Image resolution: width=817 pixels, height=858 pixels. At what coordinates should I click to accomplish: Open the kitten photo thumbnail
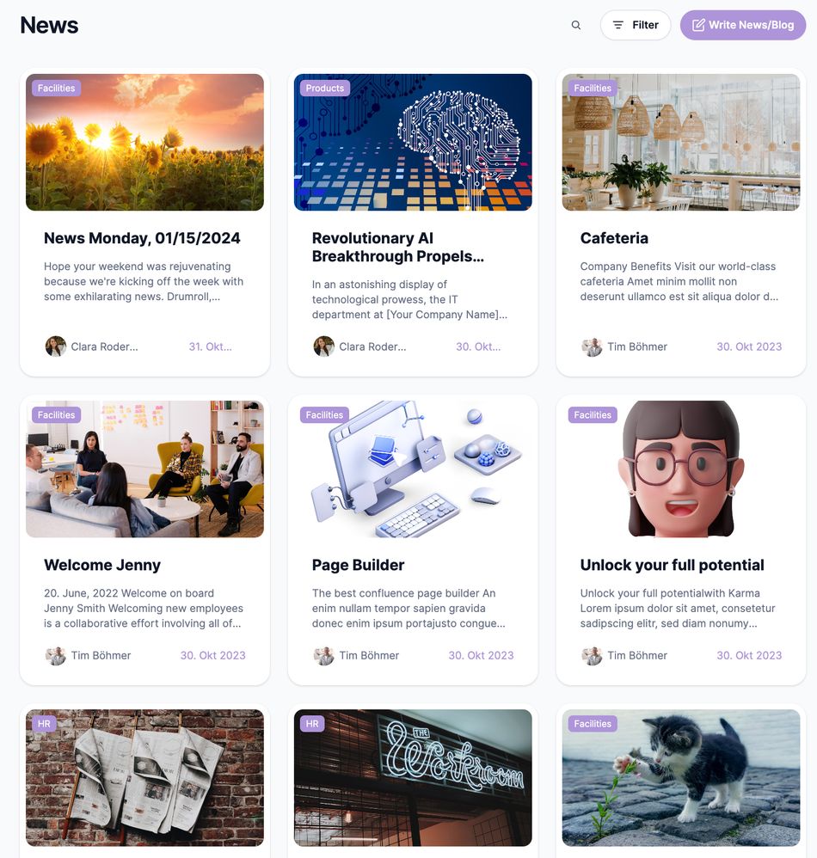point(681,777)
